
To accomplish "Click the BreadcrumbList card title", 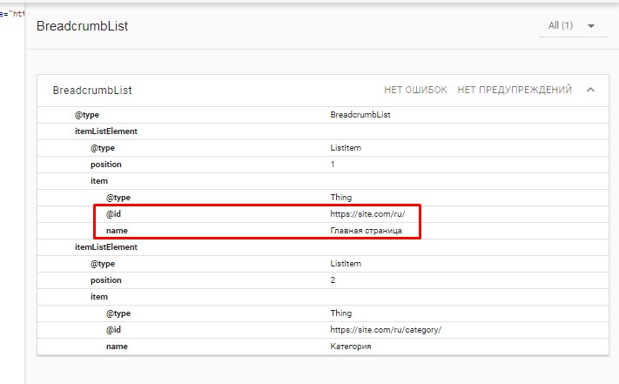I will point(92,91).
